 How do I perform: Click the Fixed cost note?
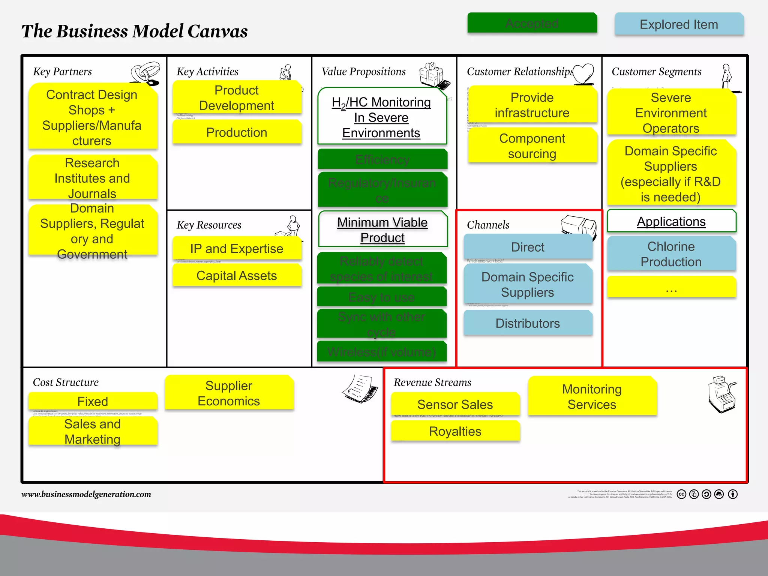[x=93, y=401]
